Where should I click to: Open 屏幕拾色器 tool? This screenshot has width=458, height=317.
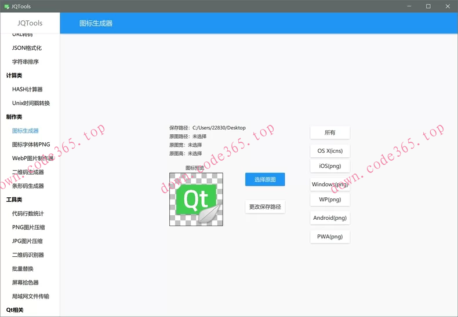26,282
